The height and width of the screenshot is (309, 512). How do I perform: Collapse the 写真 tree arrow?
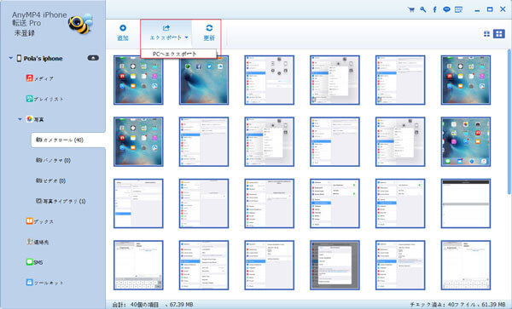(x=20, y=119)
